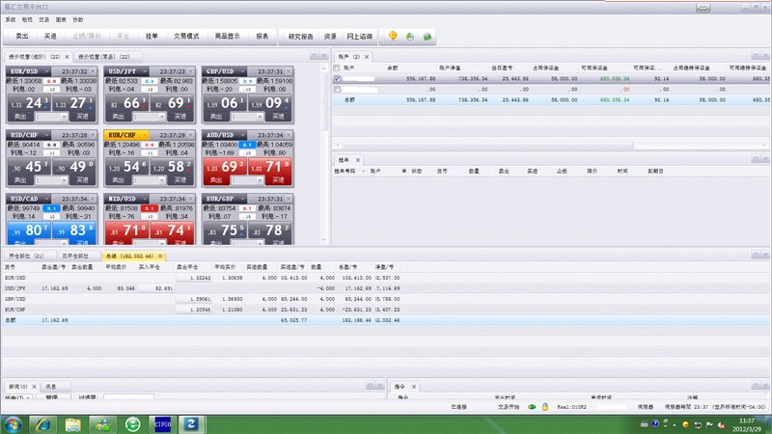Tick the second empty account row checkbox
Image resolution: width=772 pixels, height=434 pixels.
point(337,89)
